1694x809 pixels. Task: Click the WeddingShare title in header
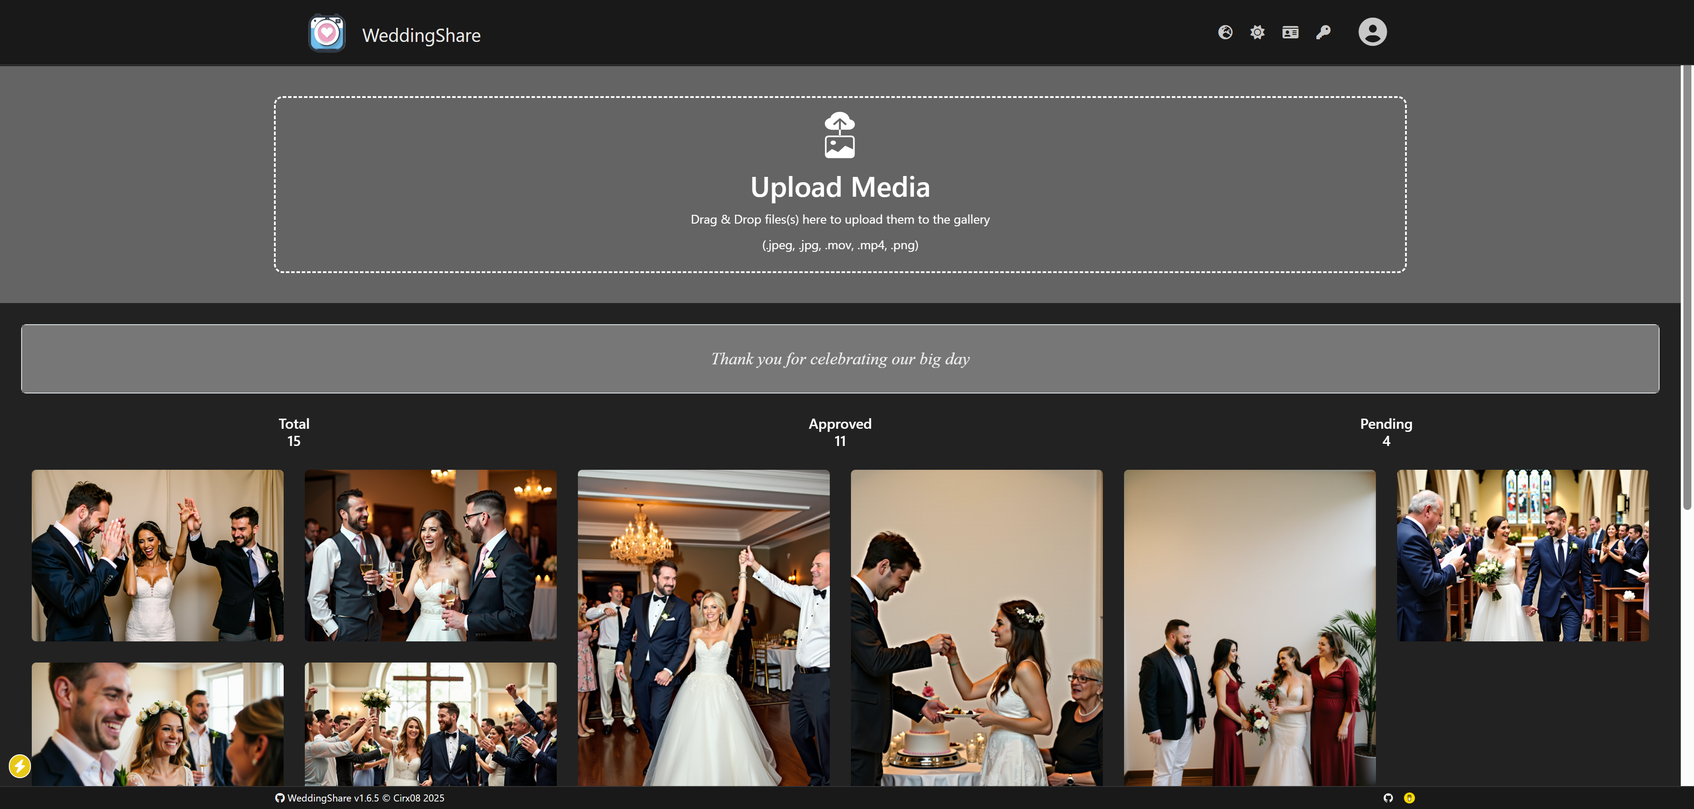pyautogui.click(x=421, y=36)
